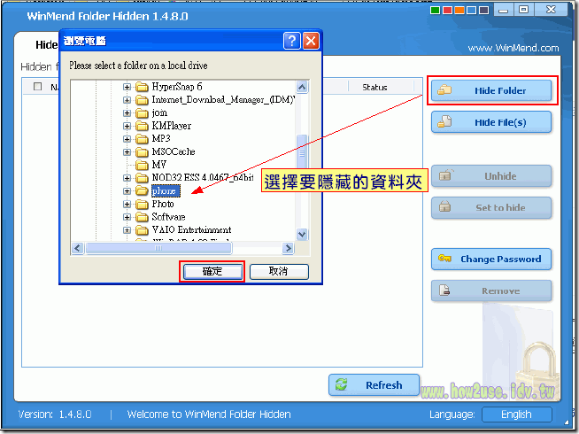
Task: Select the dark navy theme swatch
Action: pos(483,10)
